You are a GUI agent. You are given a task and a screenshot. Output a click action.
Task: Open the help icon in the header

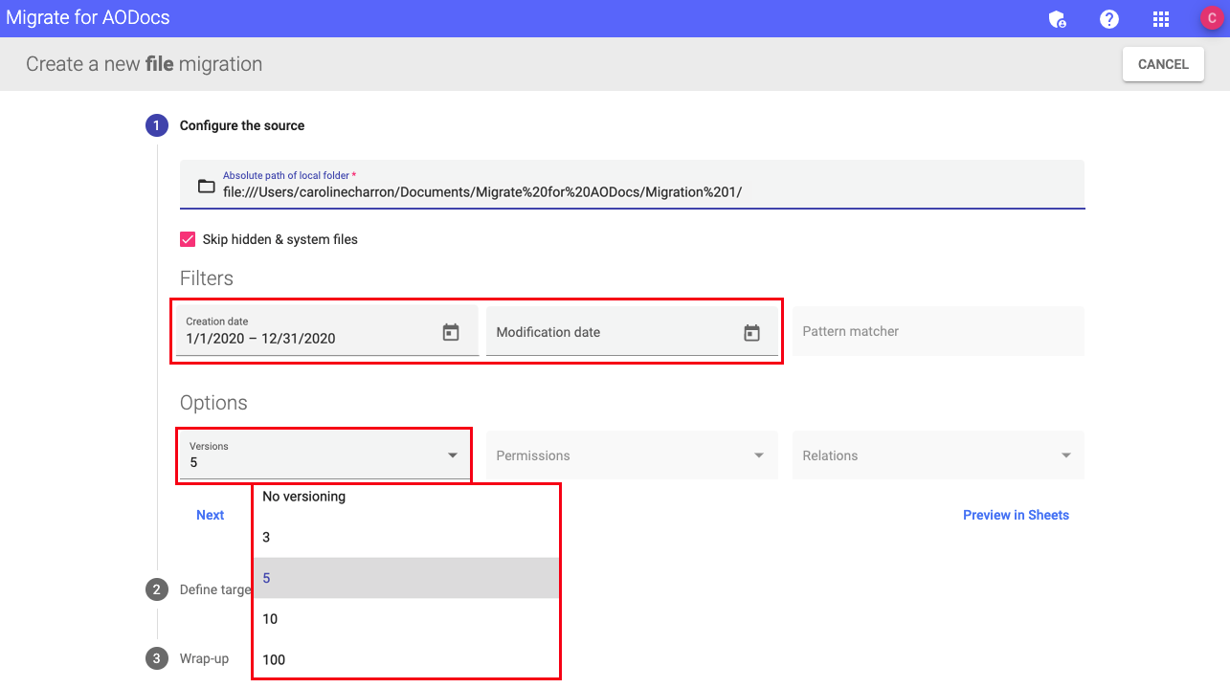coord(1108,18)
